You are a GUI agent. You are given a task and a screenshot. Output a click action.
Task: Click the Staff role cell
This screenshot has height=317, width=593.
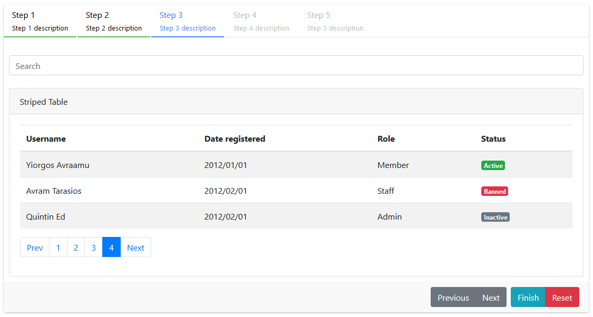pyautogui.click(x=423, y=191)
